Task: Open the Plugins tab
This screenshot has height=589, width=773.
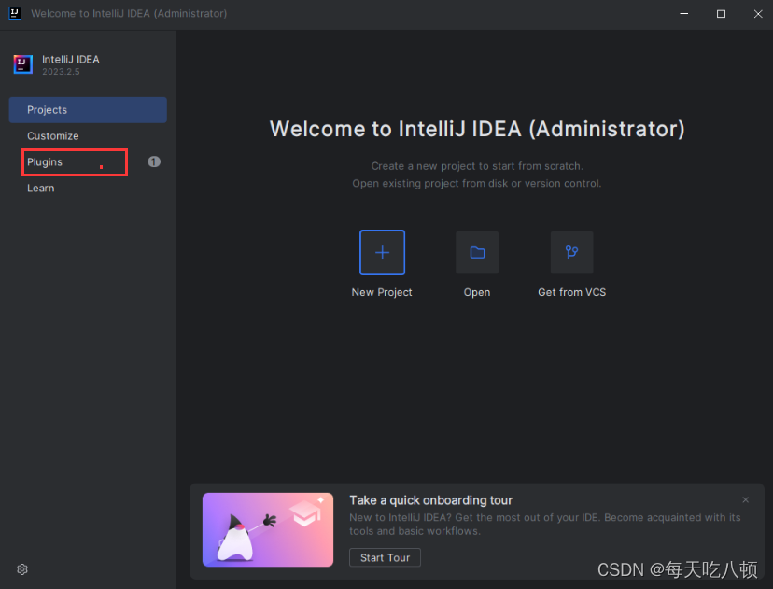Action: (x=88, y=162)
